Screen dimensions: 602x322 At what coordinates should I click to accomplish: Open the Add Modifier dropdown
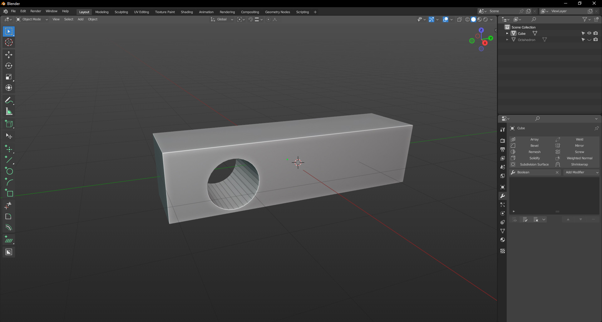coord(582,172)
